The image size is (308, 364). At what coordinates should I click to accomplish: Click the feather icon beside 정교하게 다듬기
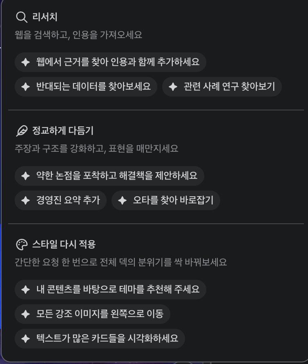click(21, 131)
